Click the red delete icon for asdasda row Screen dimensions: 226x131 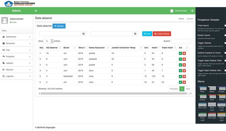coord(184,59)
